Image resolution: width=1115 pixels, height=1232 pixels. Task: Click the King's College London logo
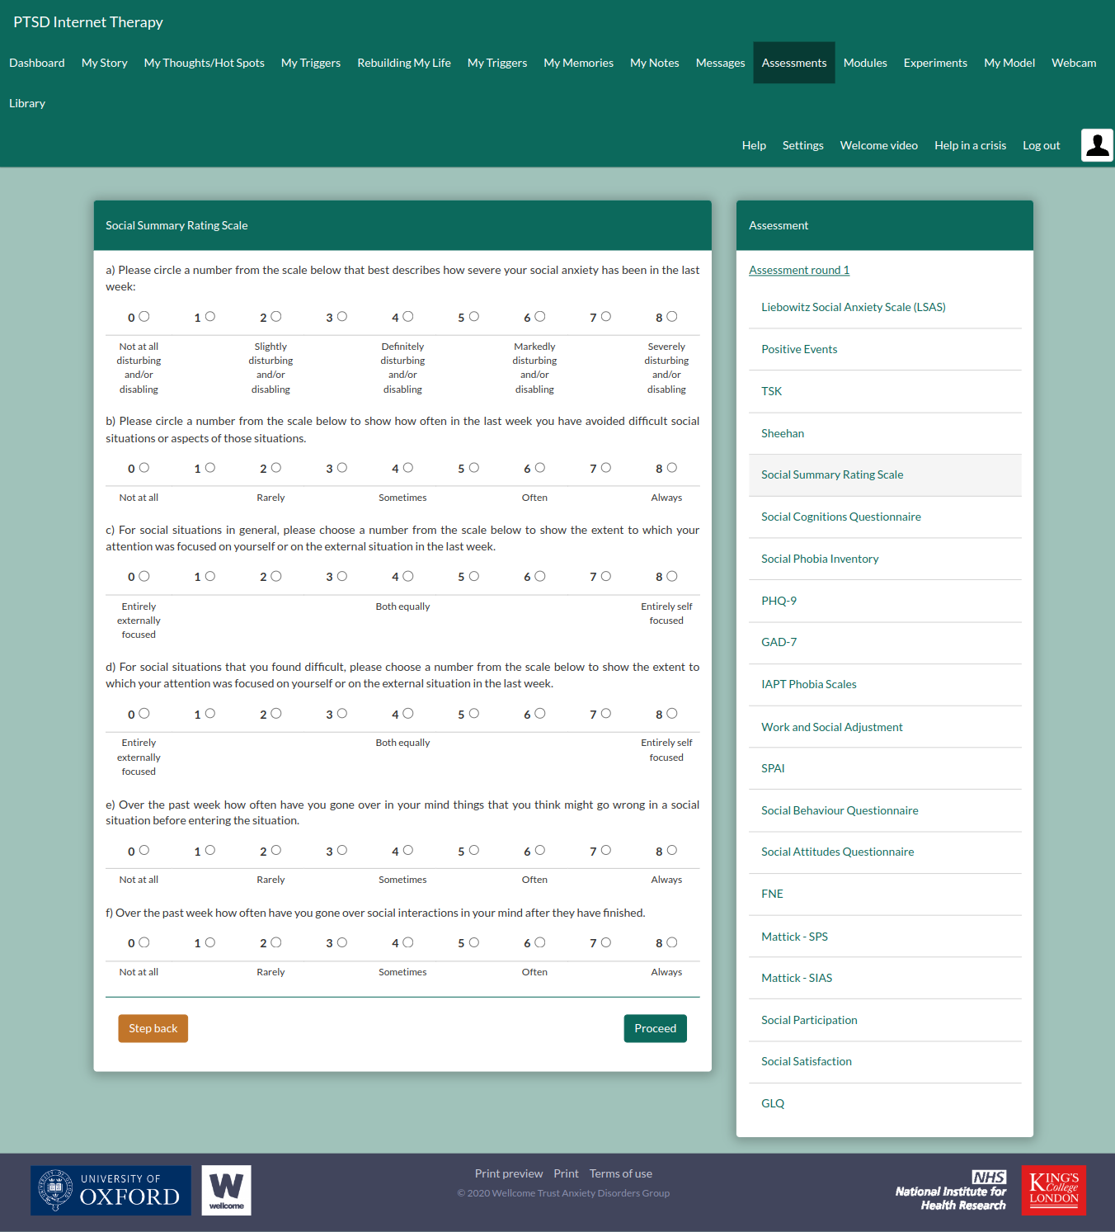1053,1190
